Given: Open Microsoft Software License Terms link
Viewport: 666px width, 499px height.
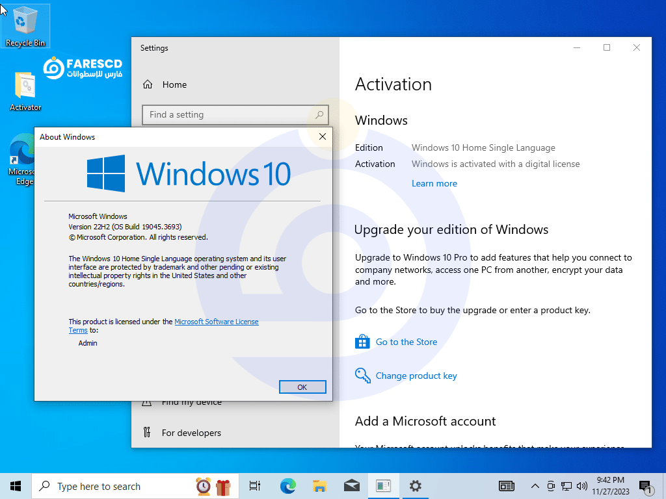Looking at the screenshot, I should coord(216,322).
